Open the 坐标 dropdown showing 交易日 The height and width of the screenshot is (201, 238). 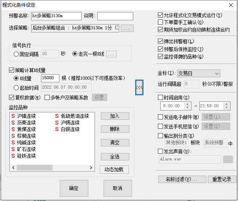[199, 73]
